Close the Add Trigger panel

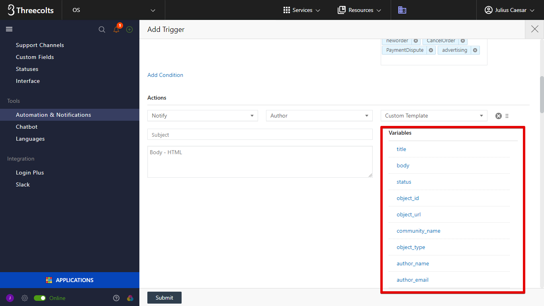(x=535, y=29)
